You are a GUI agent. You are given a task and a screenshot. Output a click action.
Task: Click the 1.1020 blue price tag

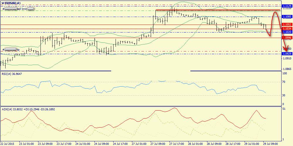(x=286, y=32)
